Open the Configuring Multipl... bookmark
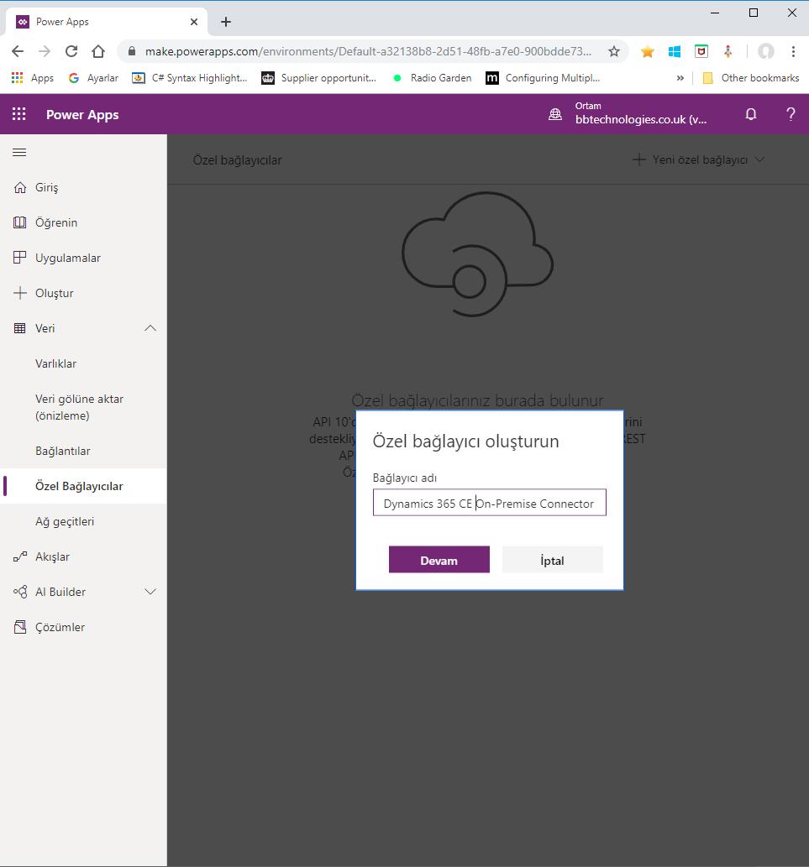809x867 pixels. click(x=544, y=78)
